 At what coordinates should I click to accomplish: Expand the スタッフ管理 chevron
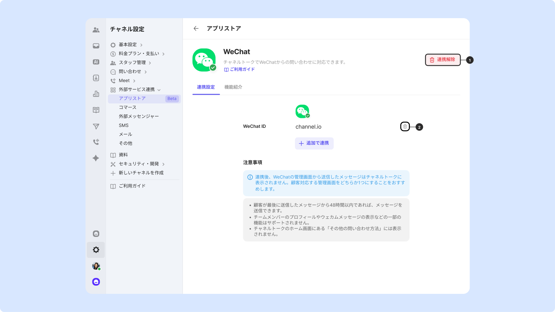pos(150,63)
